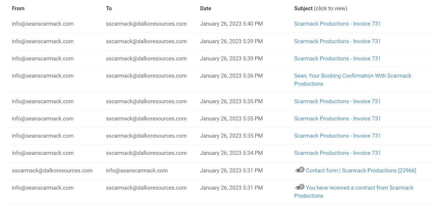This screenshot has width=434, height=205.
Task: Click the January 26, 2023 5:34 PM date
Action: [231, 153]
